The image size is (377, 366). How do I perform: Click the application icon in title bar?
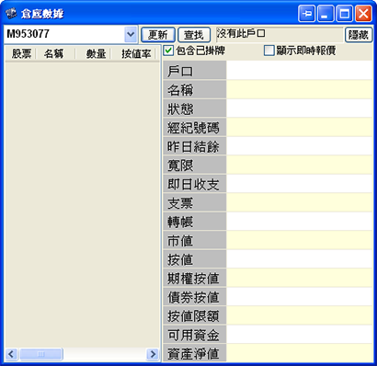[11, 14]
